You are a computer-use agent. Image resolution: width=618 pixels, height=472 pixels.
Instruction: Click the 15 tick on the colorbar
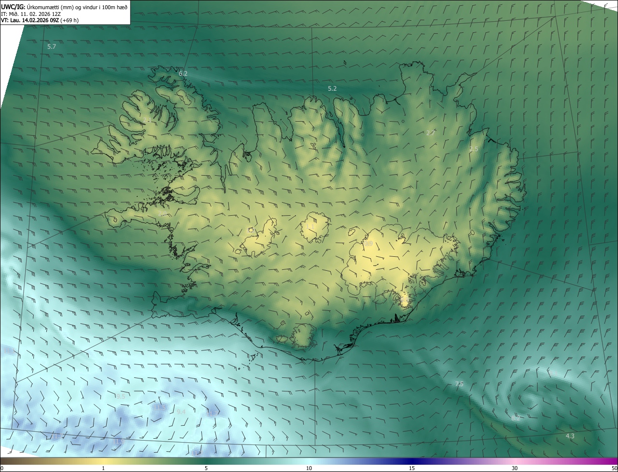[x=412, y=468]
